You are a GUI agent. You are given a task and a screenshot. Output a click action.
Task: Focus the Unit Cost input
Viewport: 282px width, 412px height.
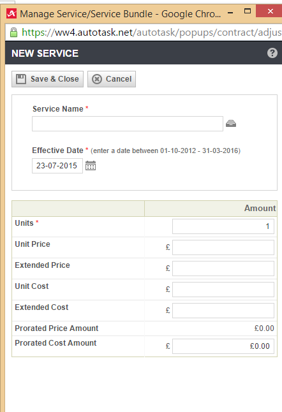tap(223, 290)
